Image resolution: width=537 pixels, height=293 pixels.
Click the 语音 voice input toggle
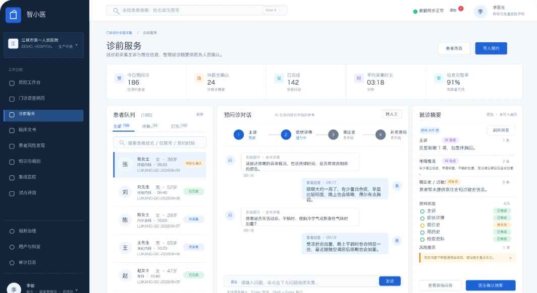(234, 282)
